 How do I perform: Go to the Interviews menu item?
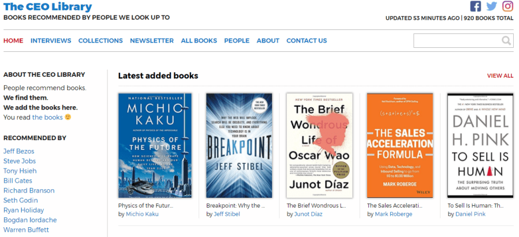51,41
